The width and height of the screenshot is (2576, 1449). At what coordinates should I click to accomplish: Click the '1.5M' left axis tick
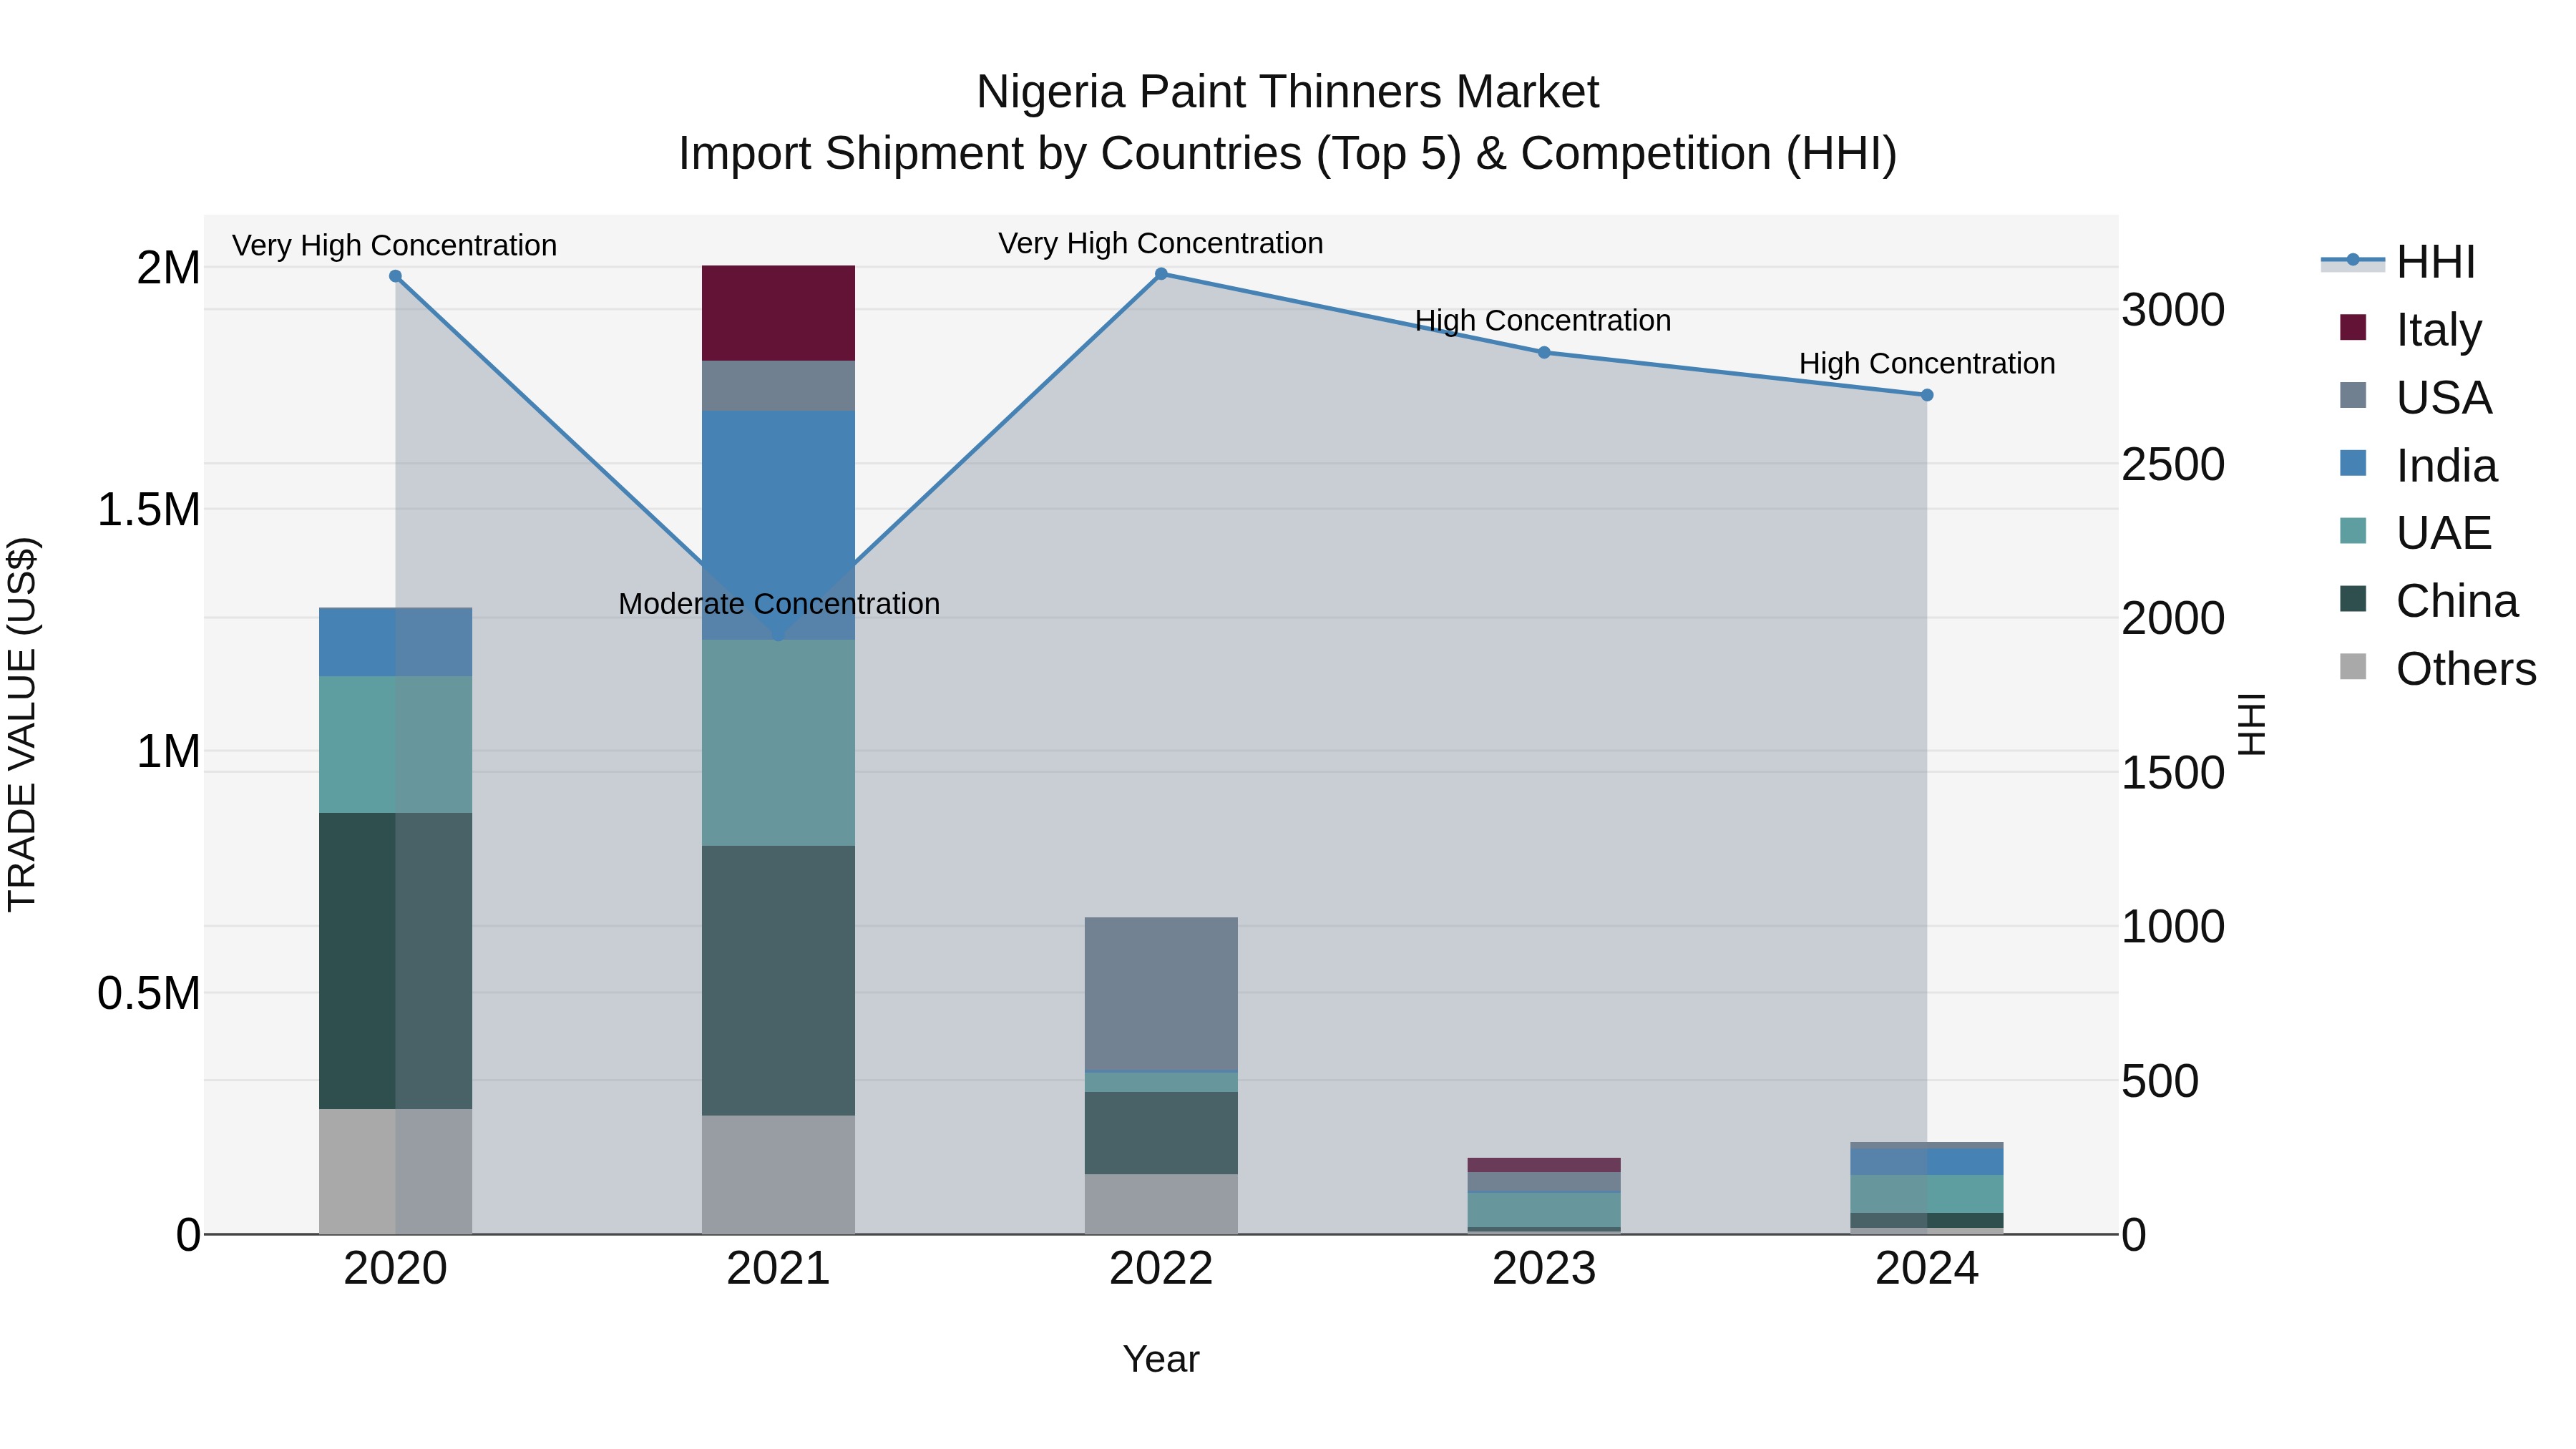(148, 510)
